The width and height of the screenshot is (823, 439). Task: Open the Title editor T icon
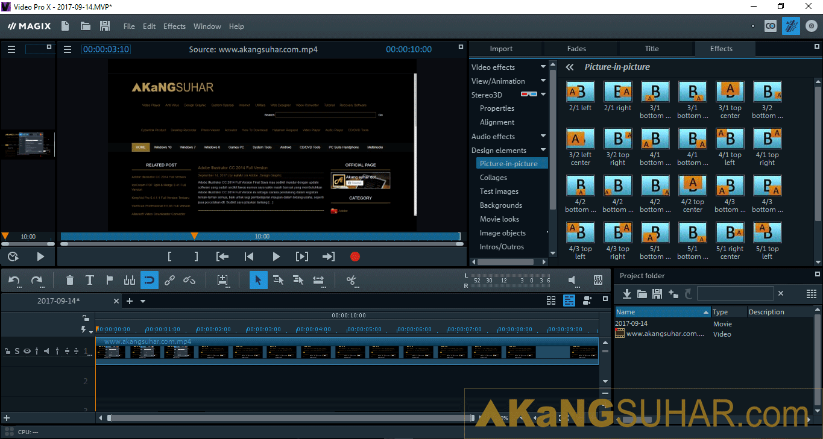pos(89,280)
